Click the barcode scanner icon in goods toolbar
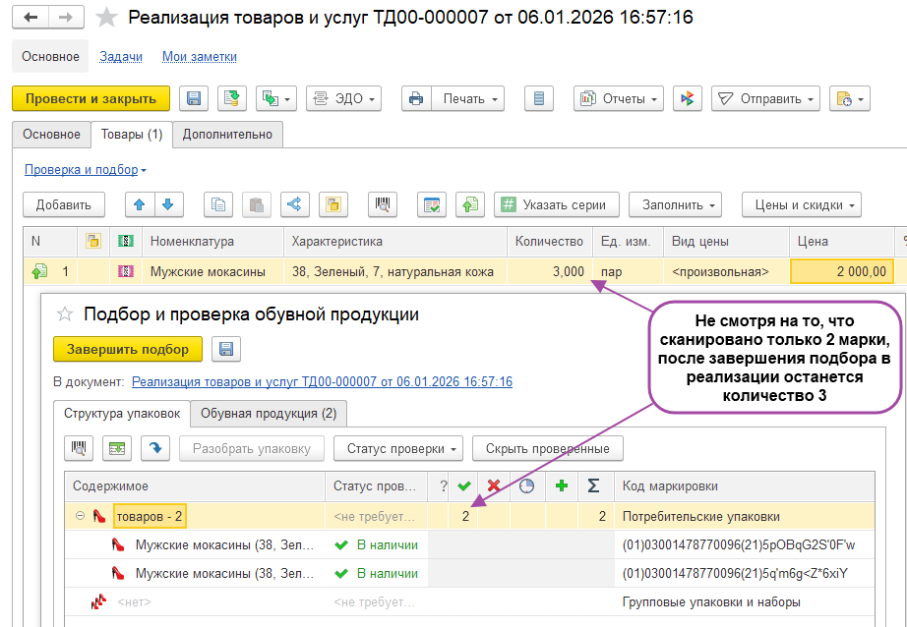The height and width of the screenshot is (627, 907). pos(383,204)
